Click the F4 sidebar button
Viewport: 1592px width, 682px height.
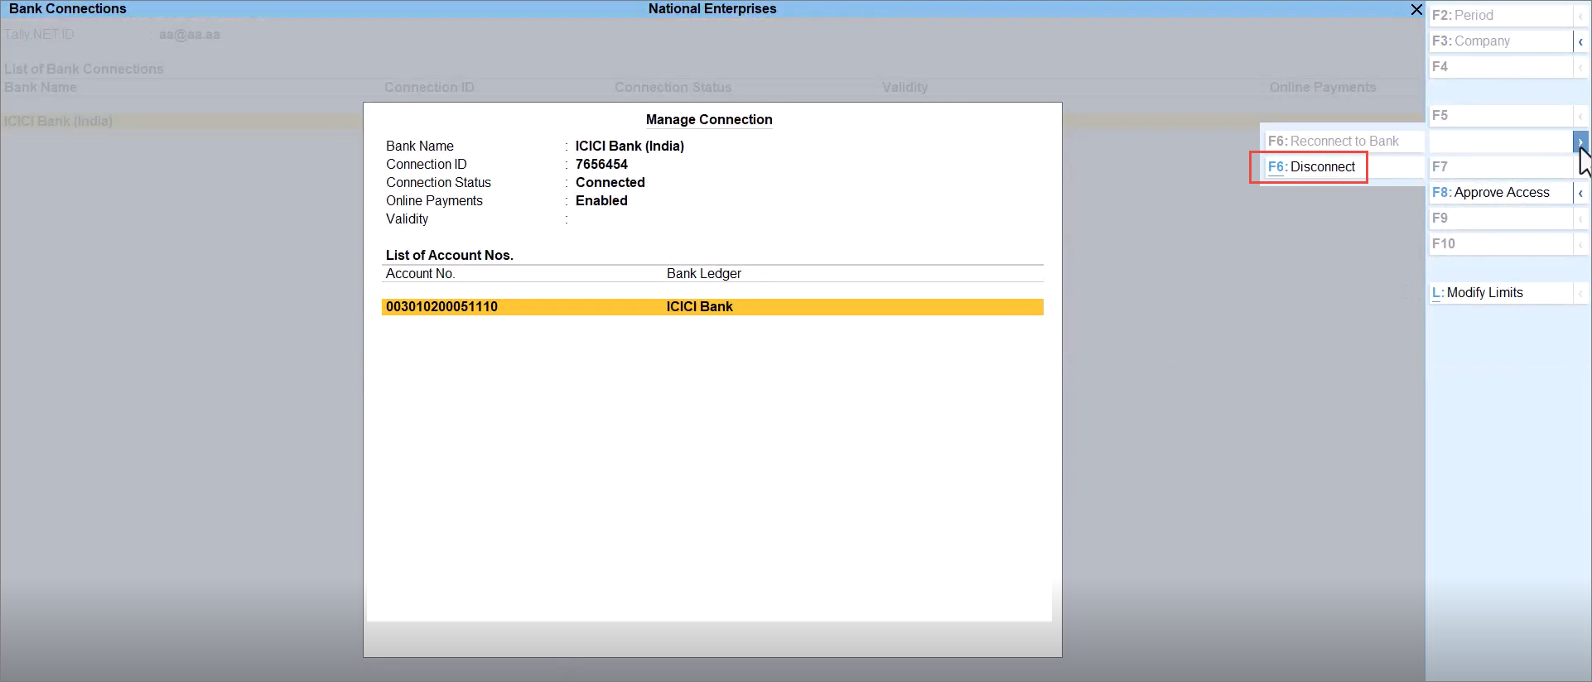[x=1500, y=67]
